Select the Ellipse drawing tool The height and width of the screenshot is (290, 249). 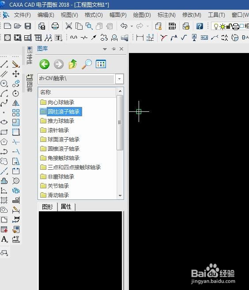click(4, 122)
